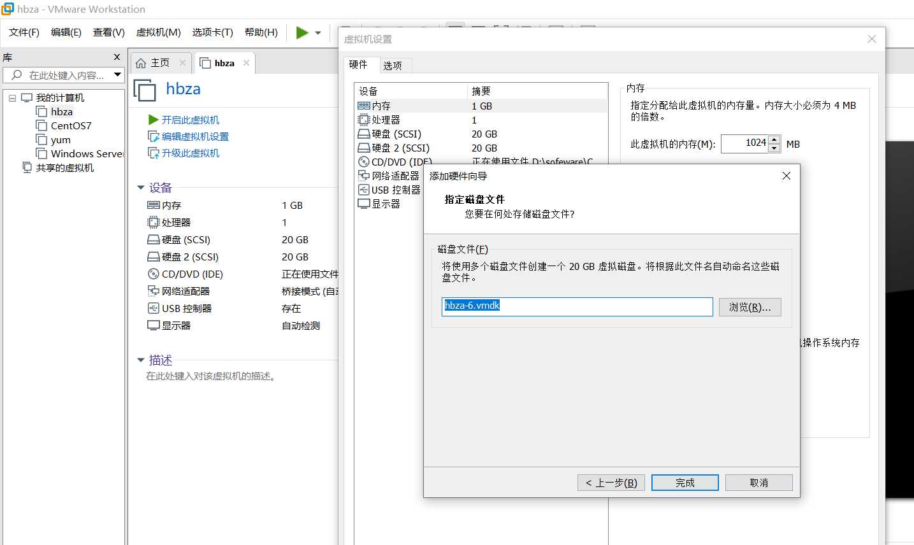Click the 取消 cancel button
The width and height of the screenshot is (914, 545).
(x=759, y=483)
